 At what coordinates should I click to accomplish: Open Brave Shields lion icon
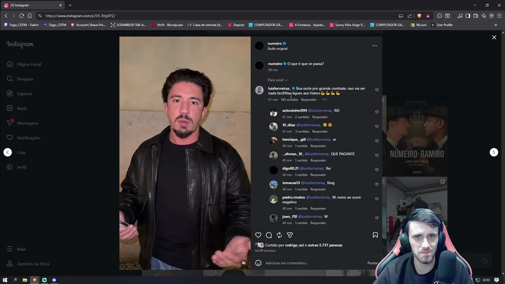[419, 16]
